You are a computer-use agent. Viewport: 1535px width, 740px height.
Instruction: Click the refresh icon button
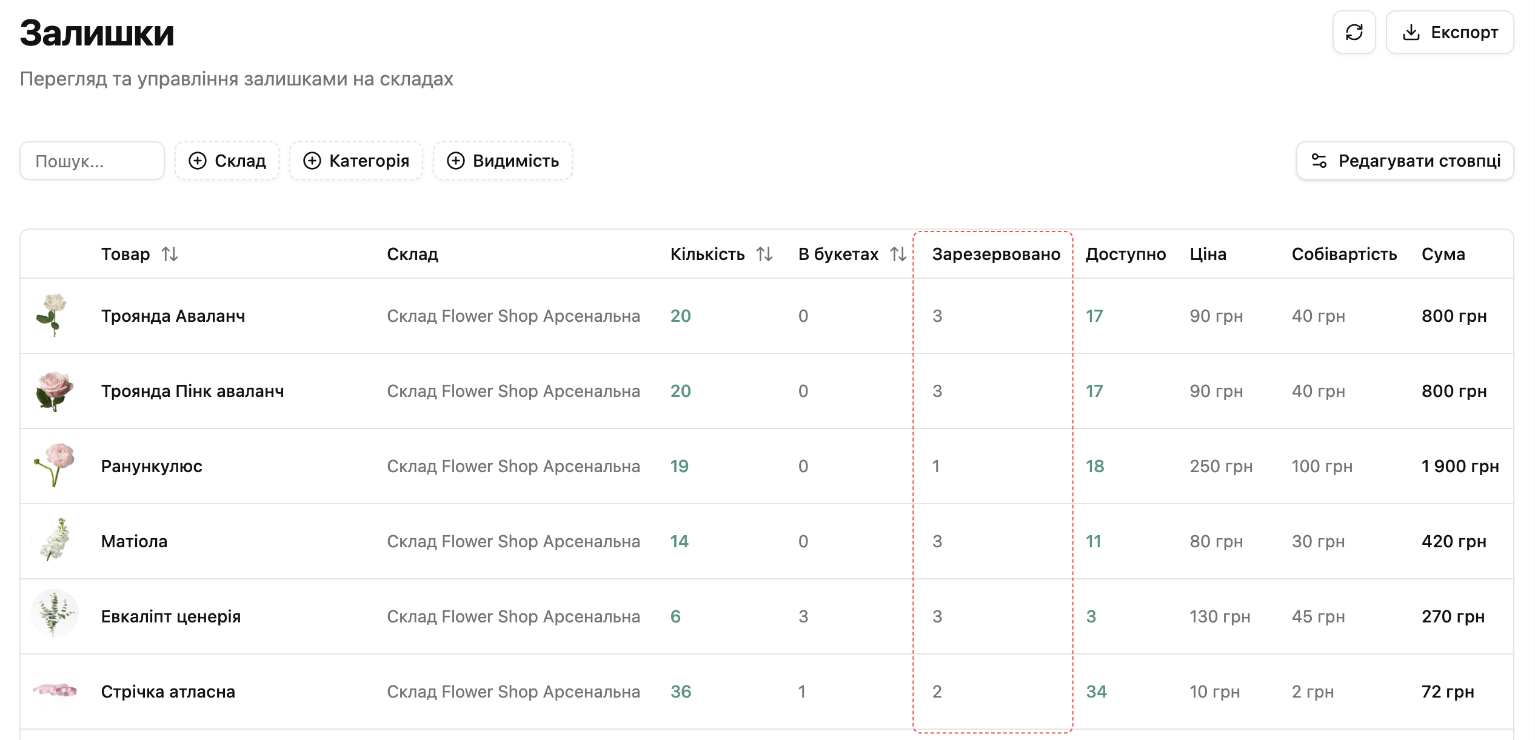1353,32
